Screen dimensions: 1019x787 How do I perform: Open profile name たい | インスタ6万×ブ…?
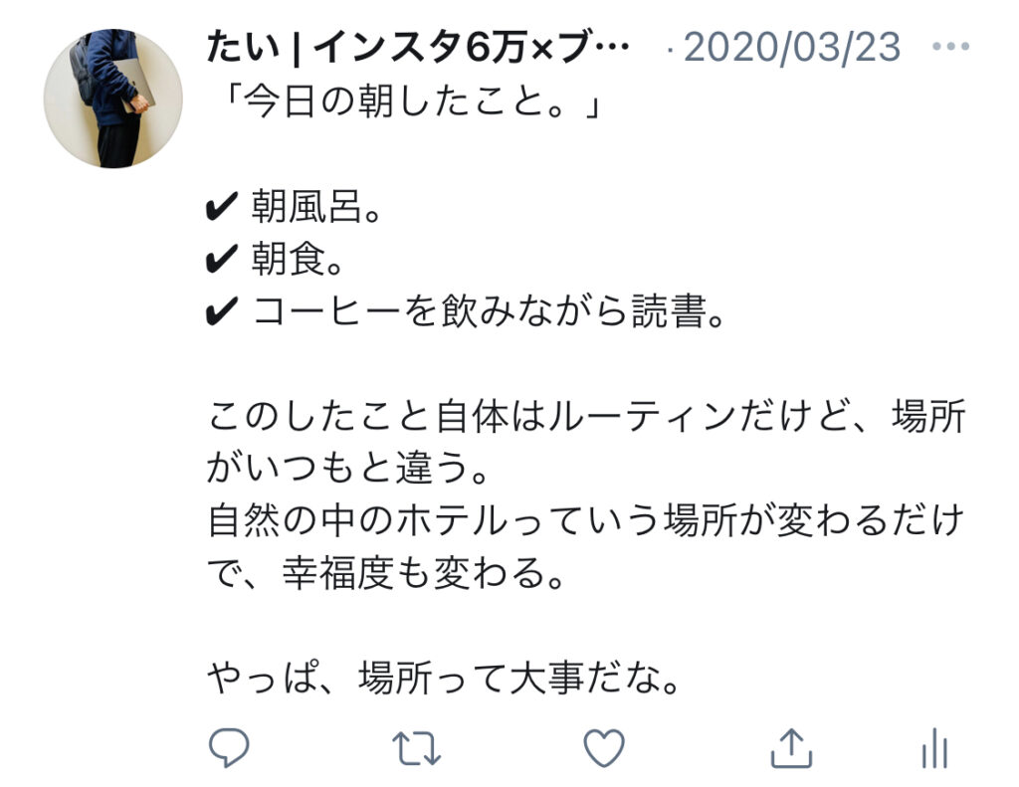point(418,48)
